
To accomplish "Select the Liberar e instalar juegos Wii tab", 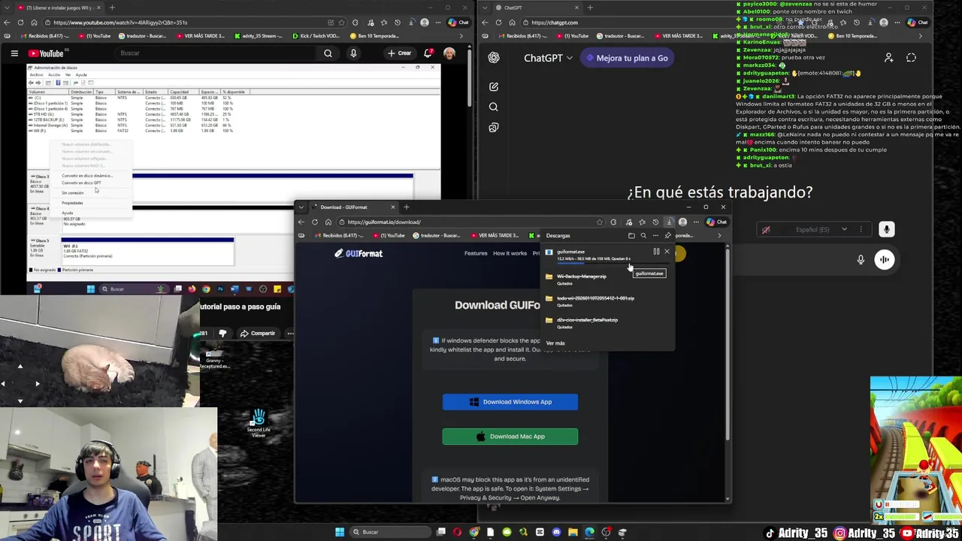I will 59,8.
